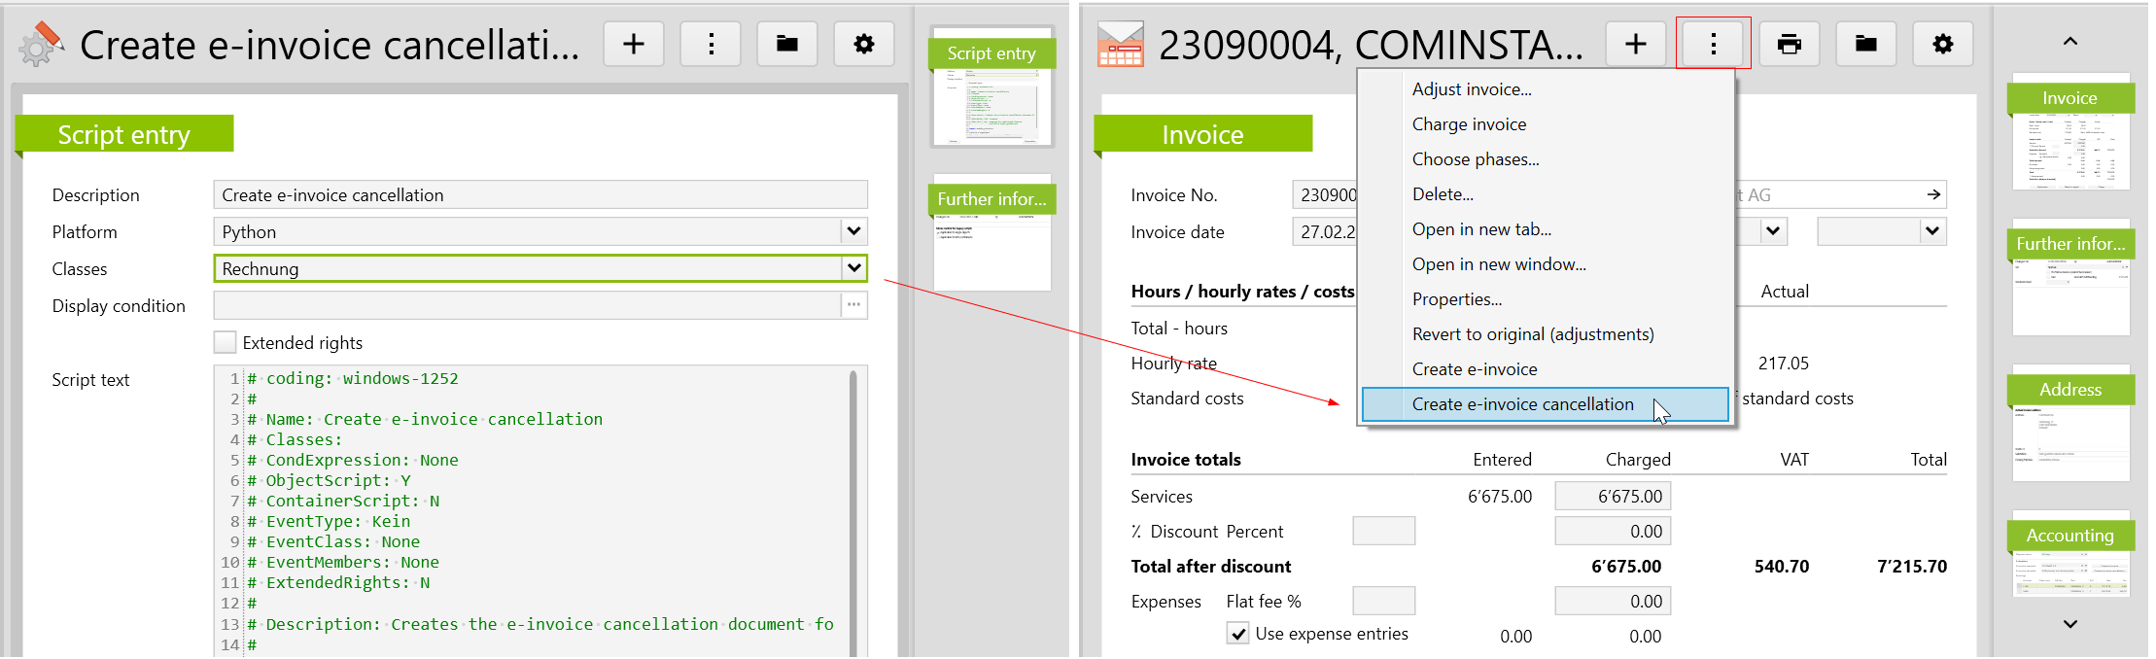This screenshot has height=659, width=2156.
Task: Expand the Classes dropdown showing Rechnung
Action: pos(853,268)
